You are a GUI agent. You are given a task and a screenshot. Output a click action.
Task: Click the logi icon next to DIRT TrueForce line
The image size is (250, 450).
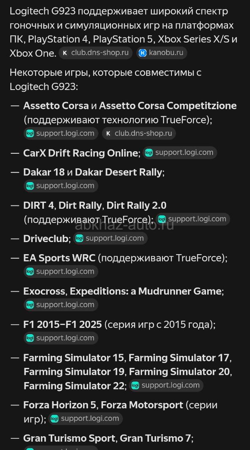tap(162, 219)
